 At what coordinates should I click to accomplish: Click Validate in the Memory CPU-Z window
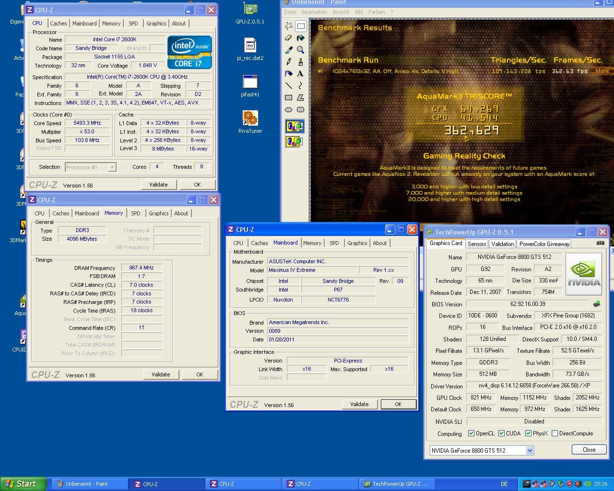coord(161,374)
